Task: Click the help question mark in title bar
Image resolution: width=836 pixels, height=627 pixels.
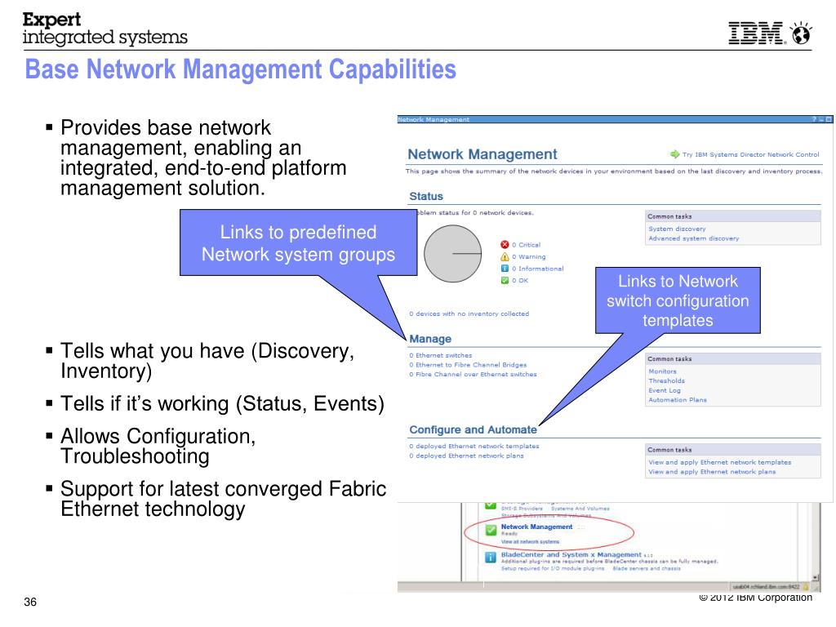Action: 814,119
